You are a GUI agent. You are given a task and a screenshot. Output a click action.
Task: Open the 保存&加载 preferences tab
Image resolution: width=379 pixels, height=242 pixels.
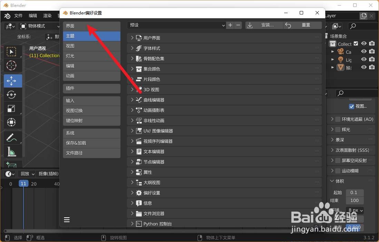tap(92, 143)
